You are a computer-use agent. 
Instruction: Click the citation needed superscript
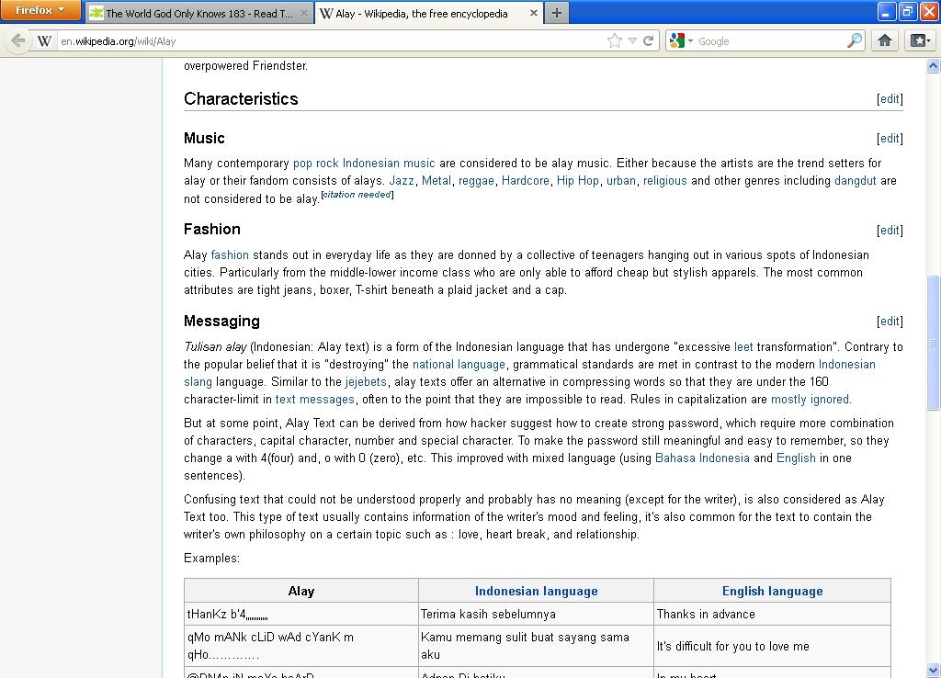[357, 195]
